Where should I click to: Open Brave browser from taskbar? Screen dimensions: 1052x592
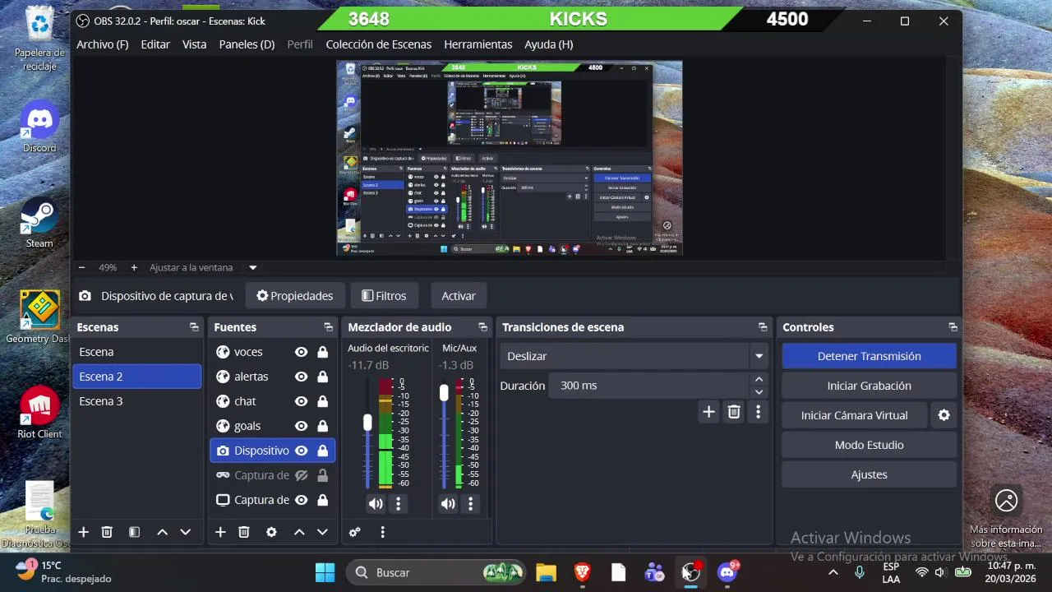pos(582,572)
